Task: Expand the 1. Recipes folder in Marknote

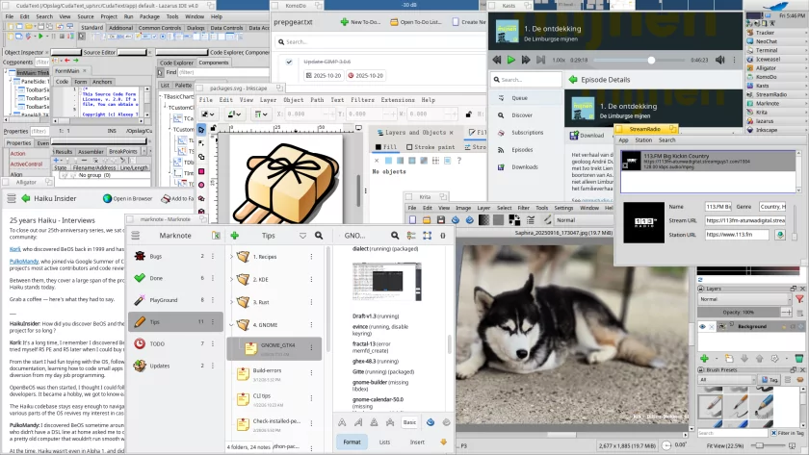Action: tap(231, 257)
